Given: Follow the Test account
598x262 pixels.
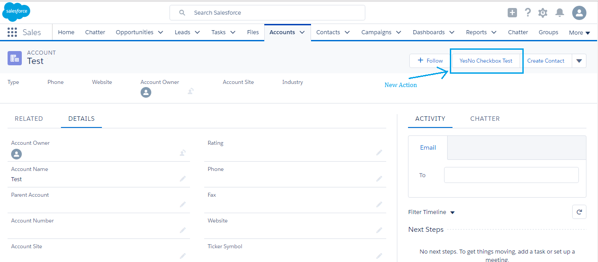Looking at the screenshot, I should pos(428,60).
